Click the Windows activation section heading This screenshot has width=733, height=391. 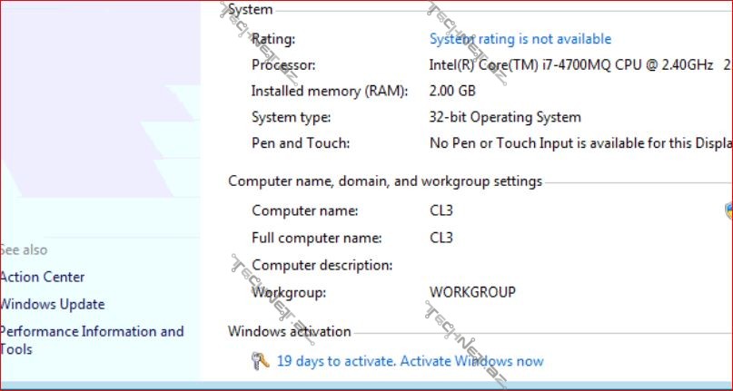coord(289,332)
